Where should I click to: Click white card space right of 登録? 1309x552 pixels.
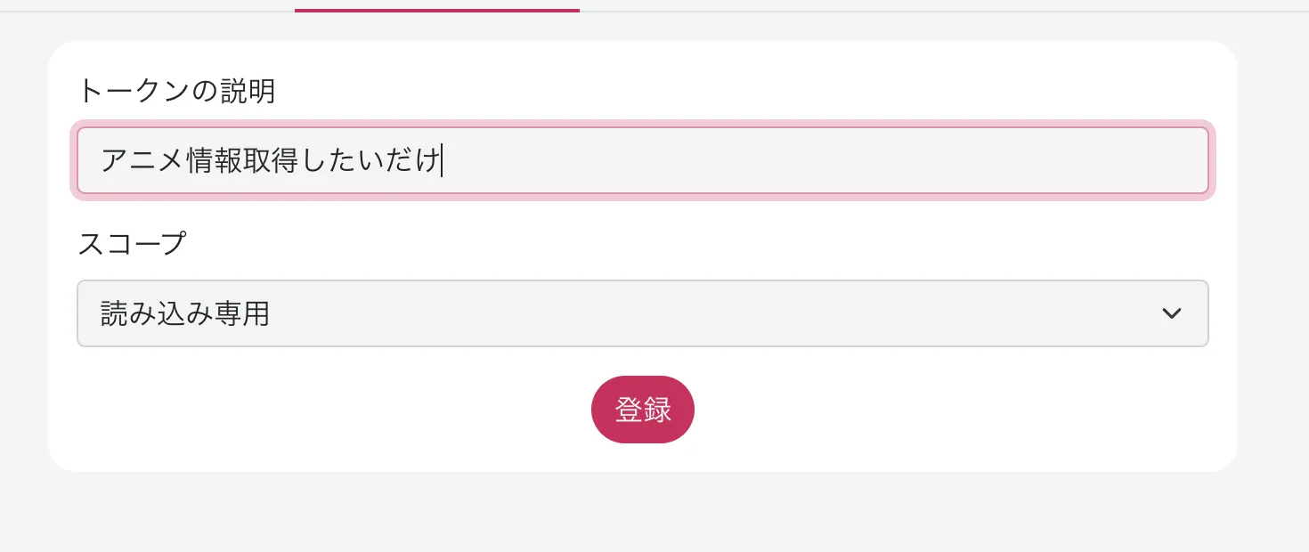click(935, 410)
